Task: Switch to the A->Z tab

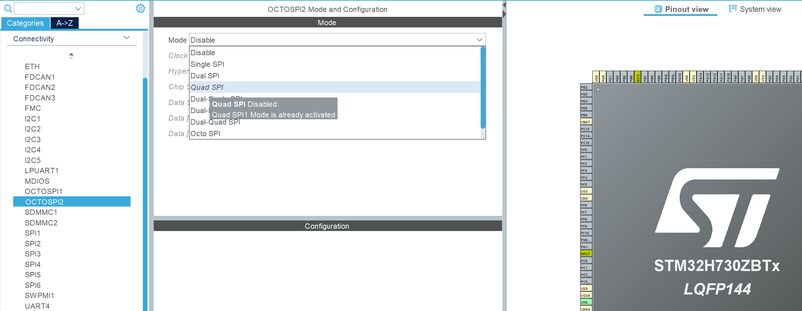Action: click(x=64, y=23)
